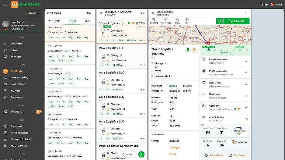Open Messages in the sidebar
The image size is (285, 160).
(16, 57)
